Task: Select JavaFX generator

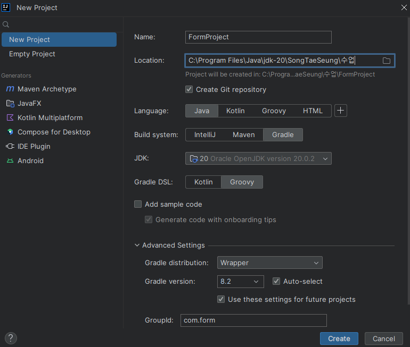Action: pos(59,103)
